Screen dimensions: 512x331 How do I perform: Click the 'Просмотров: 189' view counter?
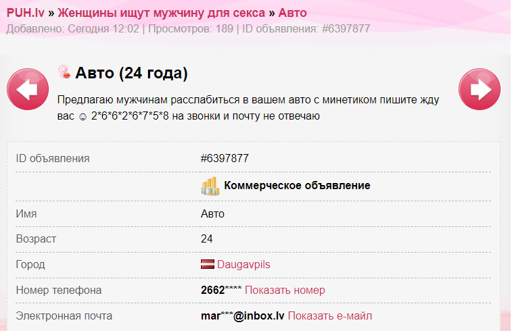point(190,29)
